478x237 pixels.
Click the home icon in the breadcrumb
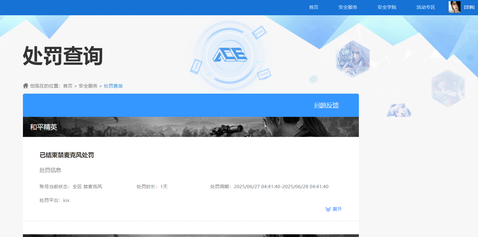26,86
